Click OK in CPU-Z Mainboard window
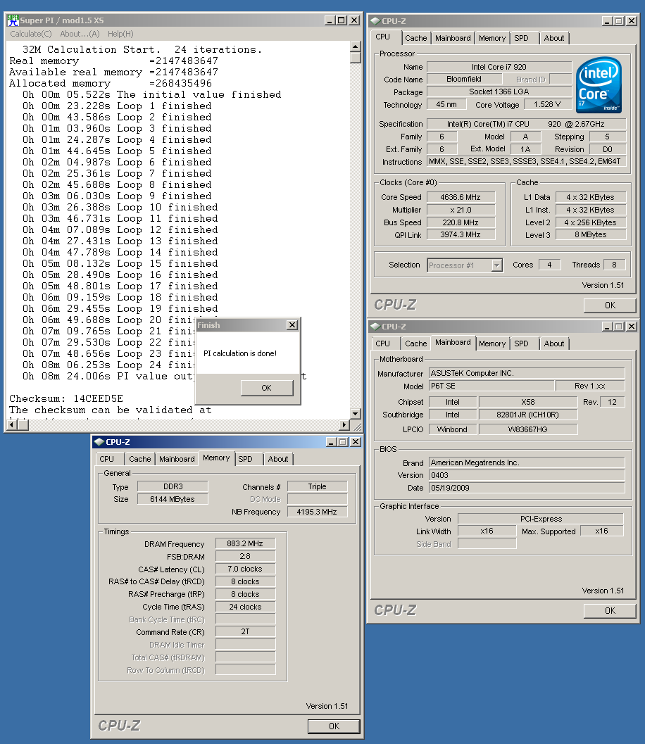645x744 pixels. (x=610, y=611)
